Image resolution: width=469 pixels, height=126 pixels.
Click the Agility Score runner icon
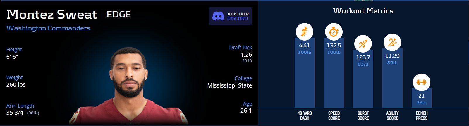392,42
